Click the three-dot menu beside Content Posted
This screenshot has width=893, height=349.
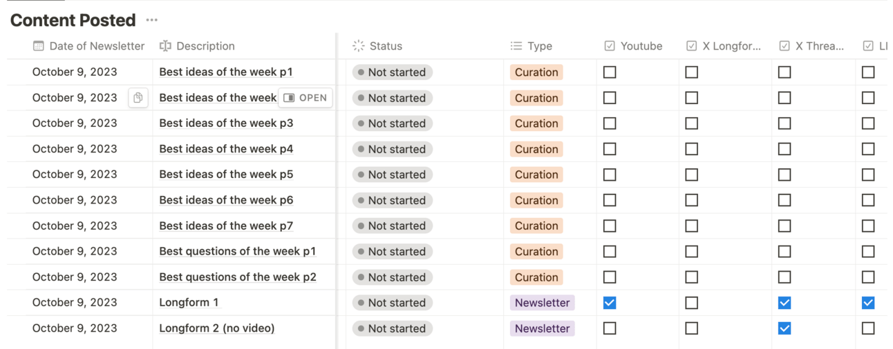(152, 21)
